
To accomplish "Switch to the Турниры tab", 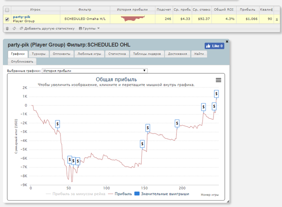I will pyautogui.click(x=39, y=54).
